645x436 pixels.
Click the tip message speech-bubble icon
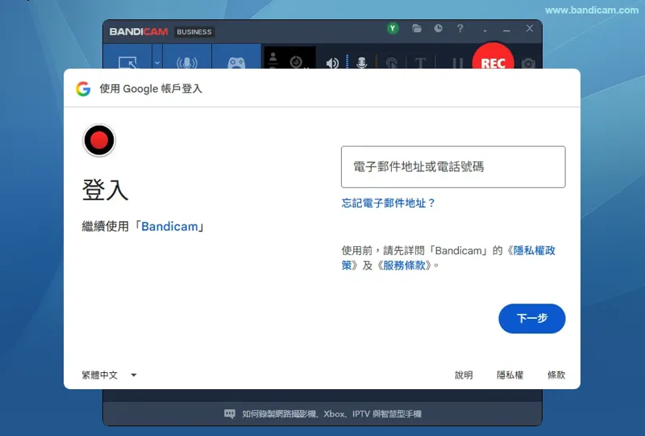click(x=230, y=413)
